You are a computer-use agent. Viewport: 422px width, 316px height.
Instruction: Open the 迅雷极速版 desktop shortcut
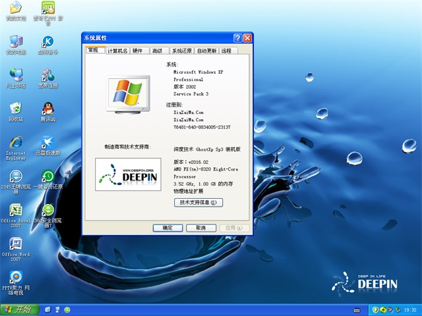[x=47, y=143]
